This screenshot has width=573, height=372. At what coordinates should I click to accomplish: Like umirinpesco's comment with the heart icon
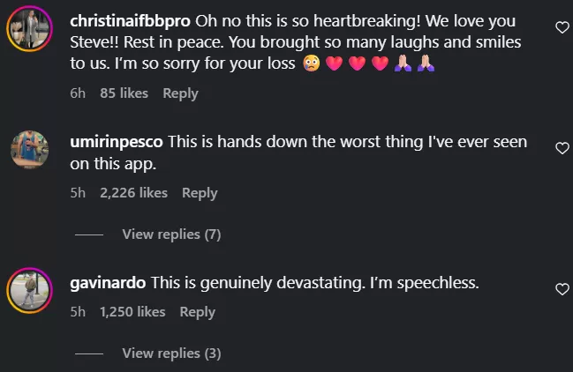click(x=562, y=148)
